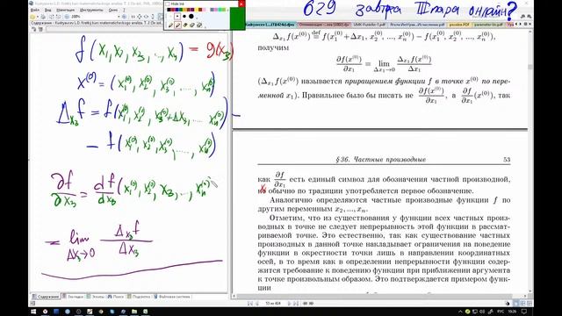The height and width of the screenshot is (316, 562).
Task: Open the Файл menu
Action: click(35, 10)
